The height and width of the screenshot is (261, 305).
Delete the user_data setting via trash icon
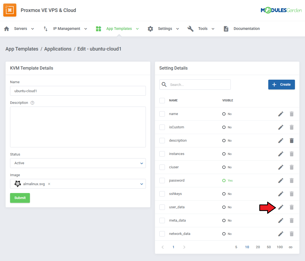pos(292,207)
